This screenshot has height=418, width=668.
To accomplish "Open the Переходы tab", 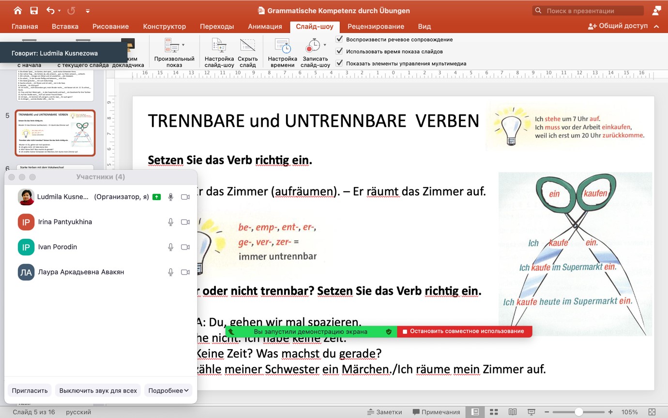I will pyautogui.click(x=217, y=26).
